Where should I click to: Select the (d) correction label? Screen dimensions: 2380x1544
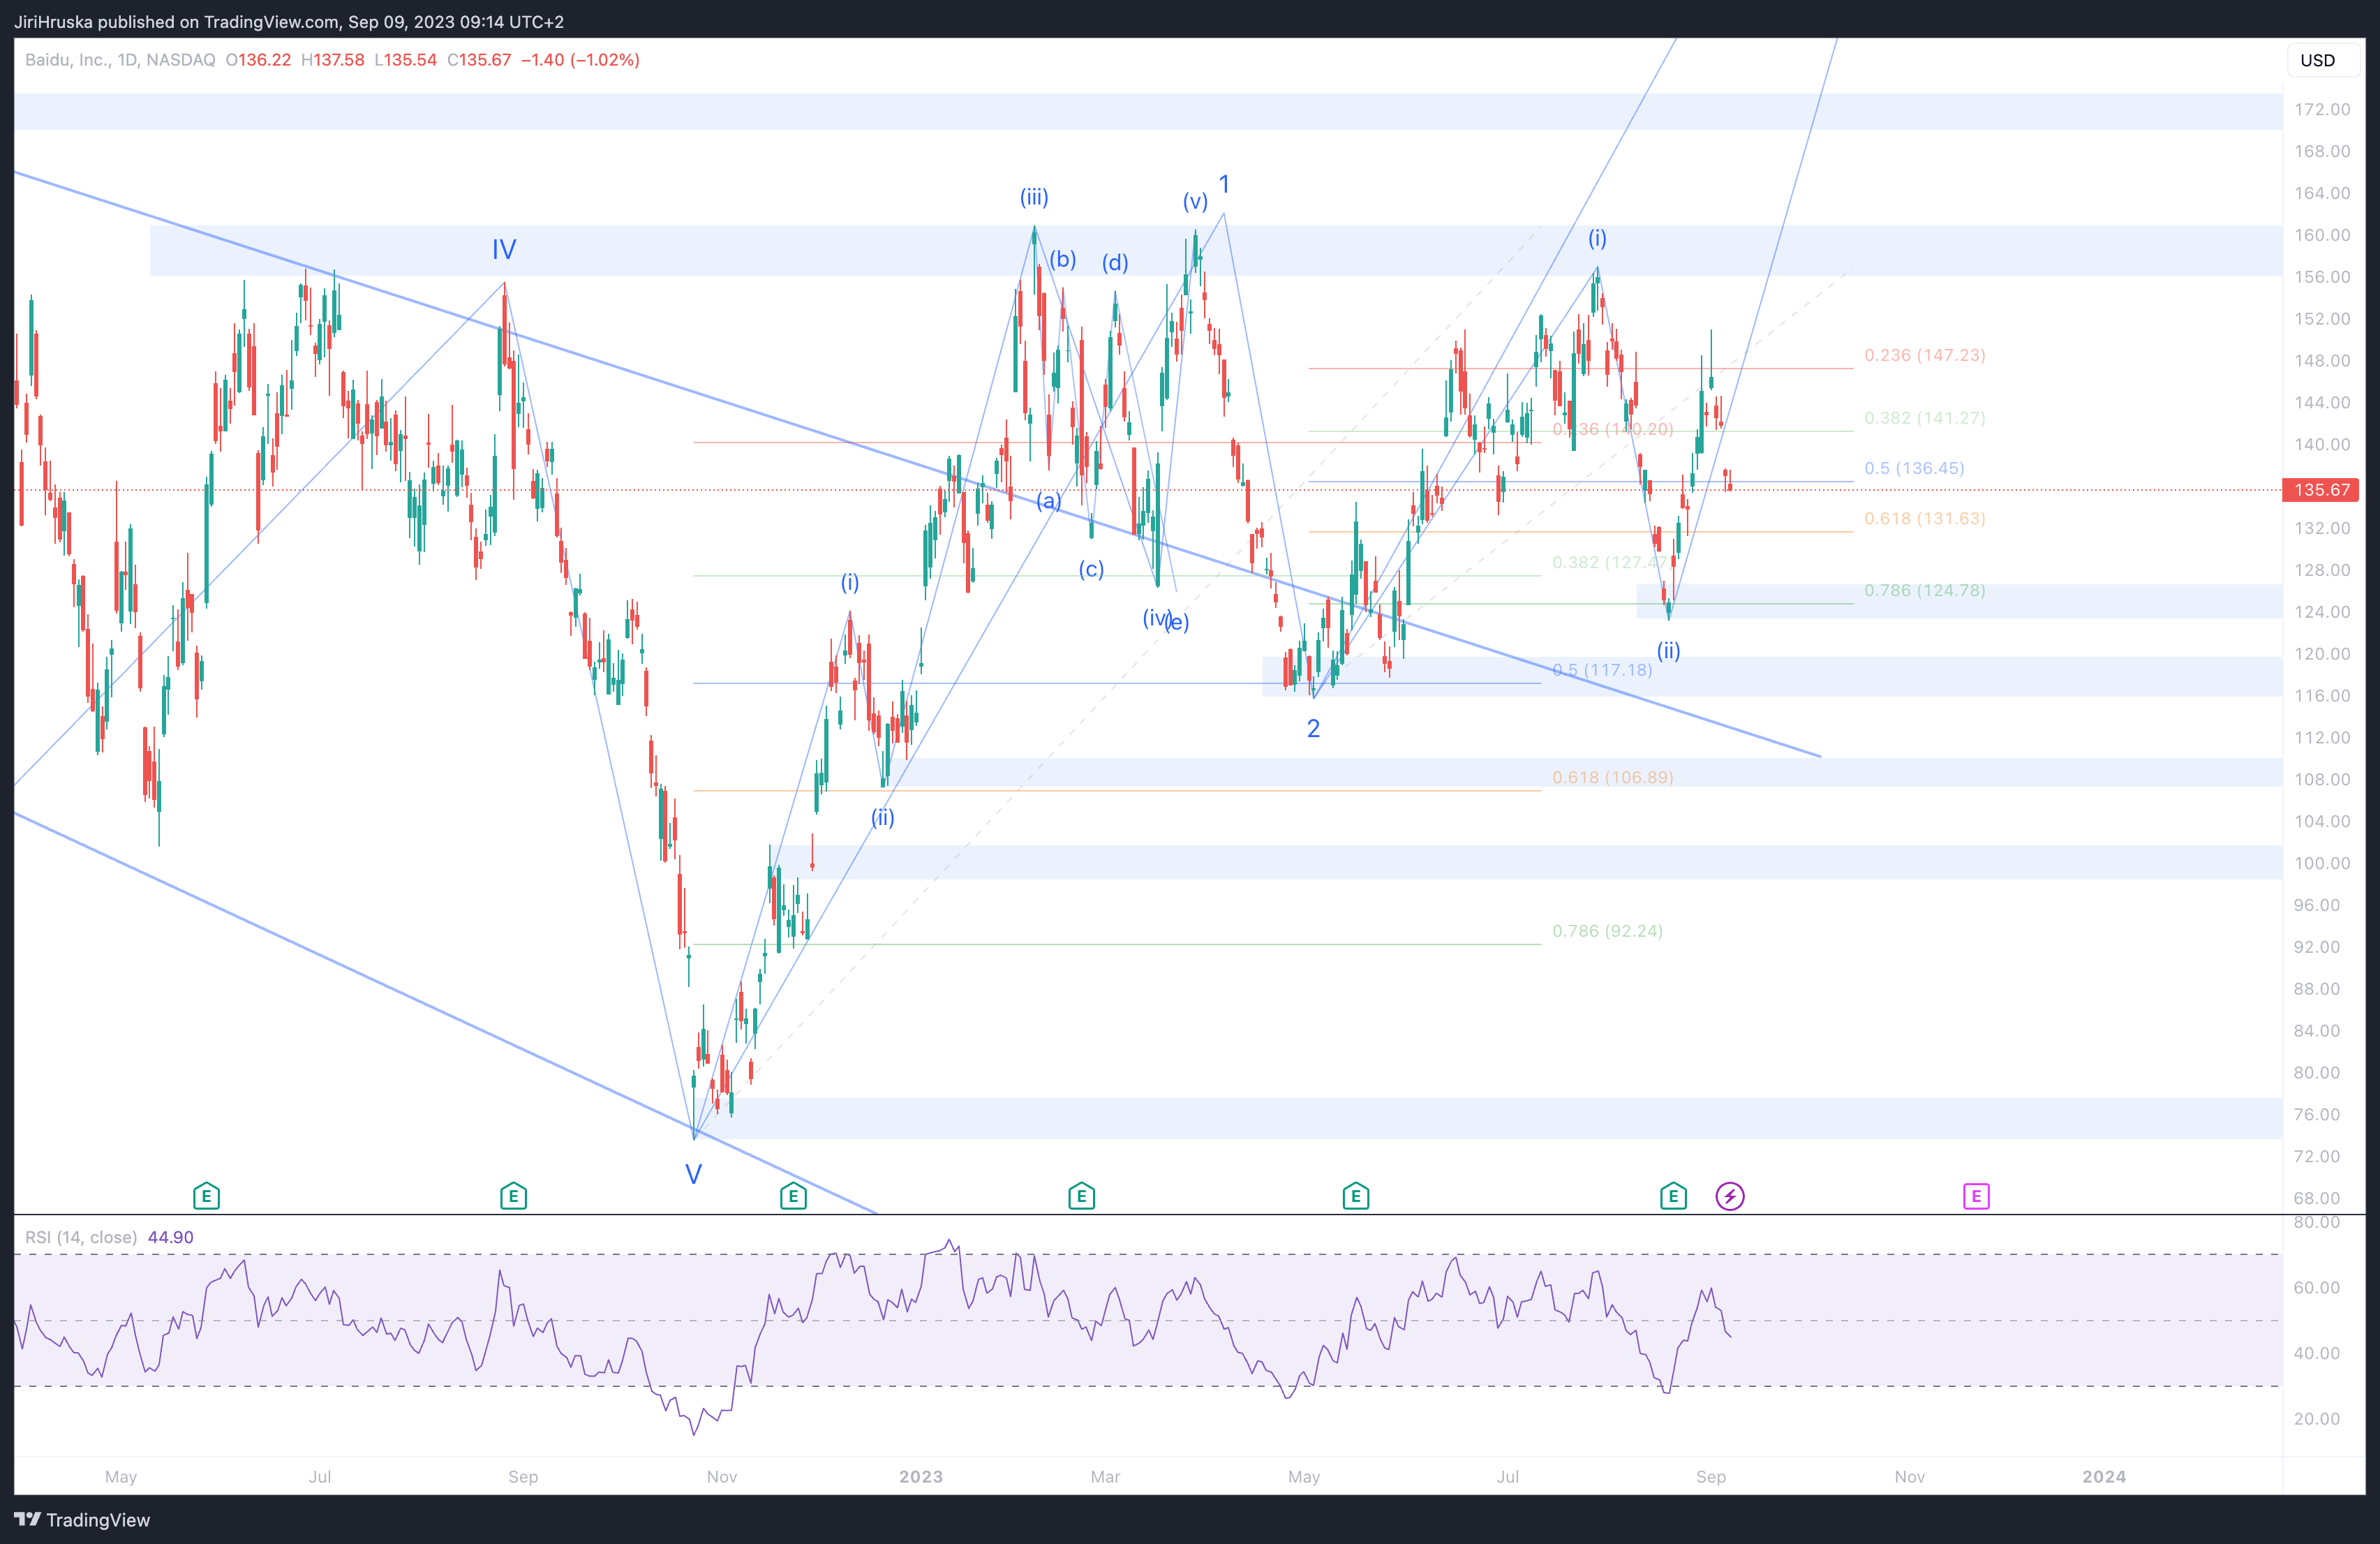[1115, 262]
